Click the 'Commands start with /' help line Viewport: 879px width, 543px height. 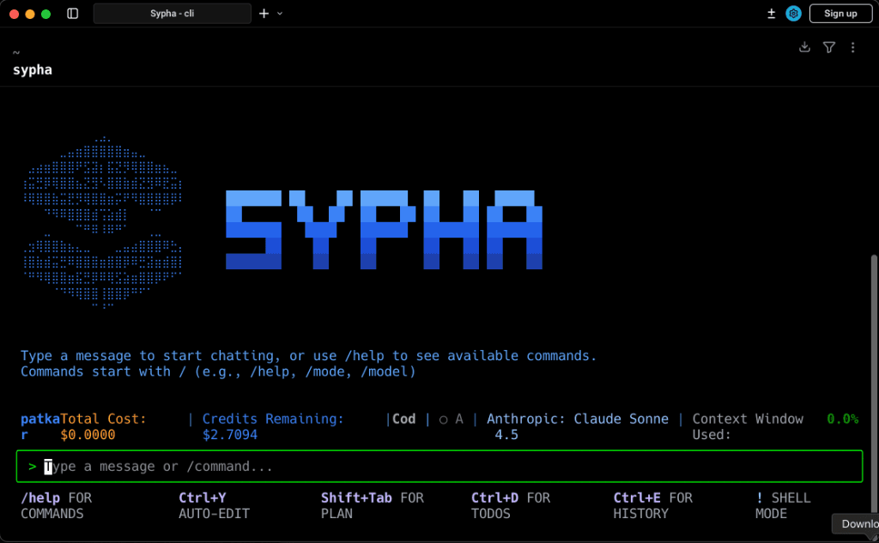coord(218,371)
